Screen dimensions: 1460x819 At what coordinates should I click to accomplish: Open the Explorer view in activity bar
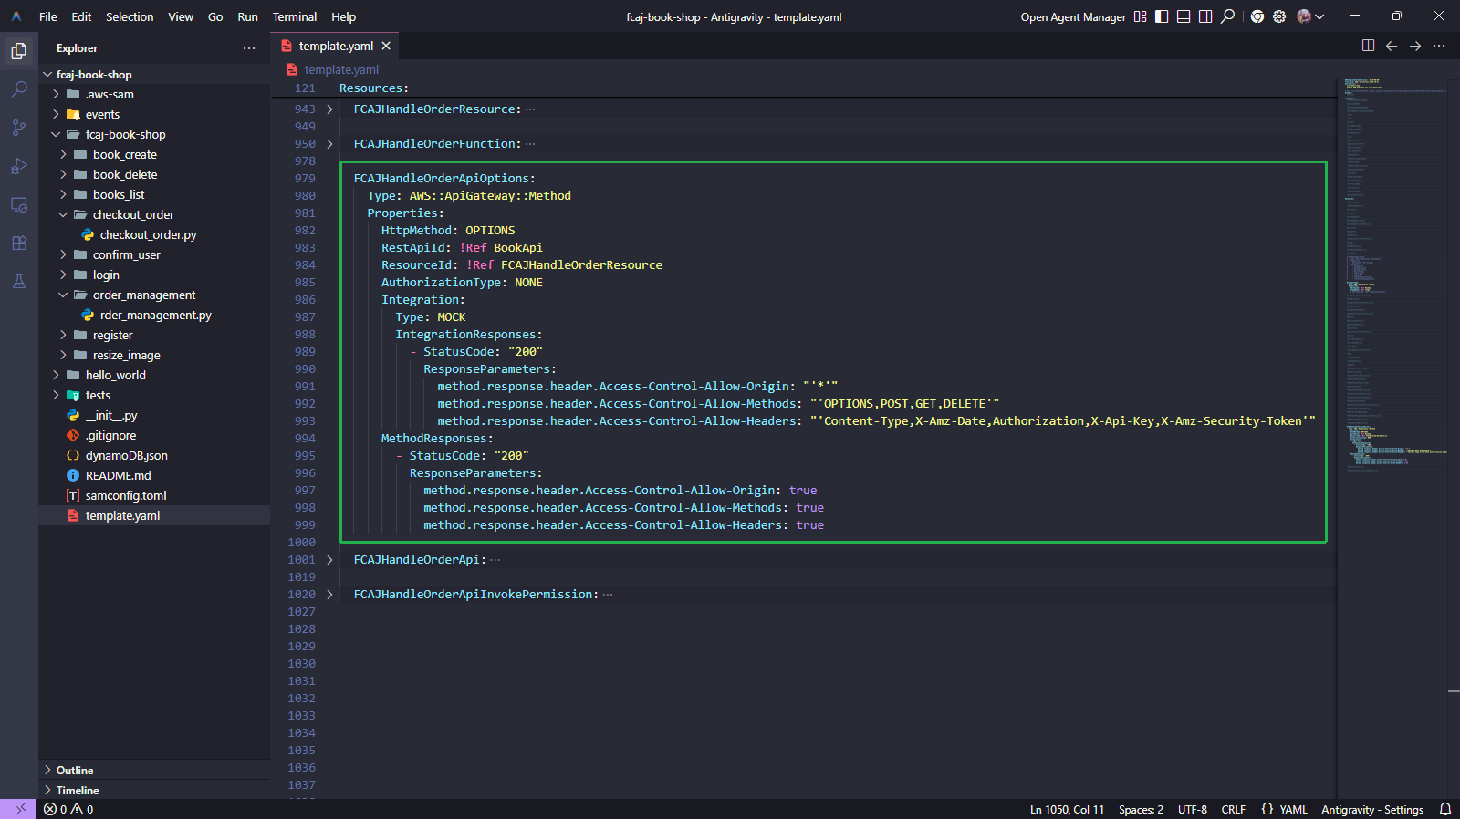click(18, 51)
